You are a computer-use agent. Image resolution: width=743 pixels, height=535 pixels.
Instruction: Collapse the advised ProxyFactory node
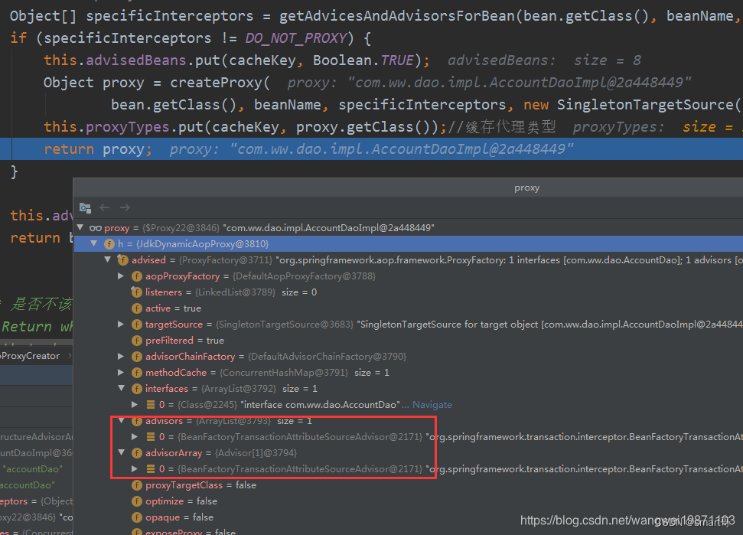point(108,259)
